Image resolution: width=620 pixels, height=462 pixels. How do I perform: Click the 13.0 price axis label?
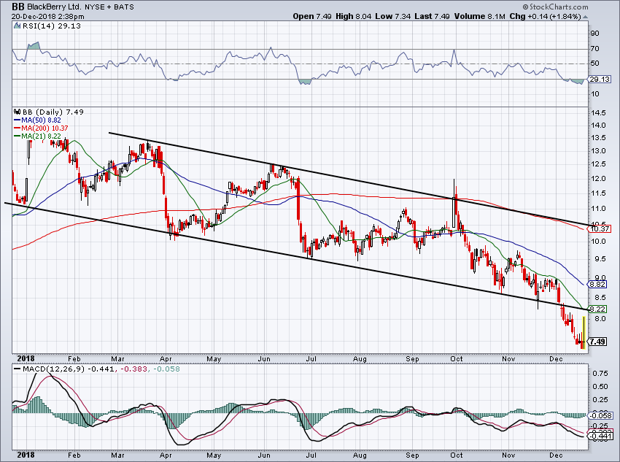(x=597, y=151)
